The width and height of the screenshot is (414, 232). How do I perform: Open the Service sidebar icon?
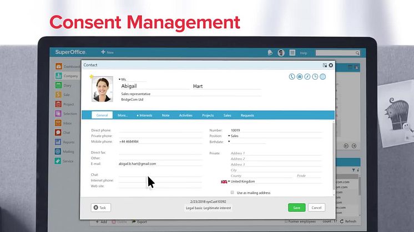pyautogui.click(x=58, y=161)
